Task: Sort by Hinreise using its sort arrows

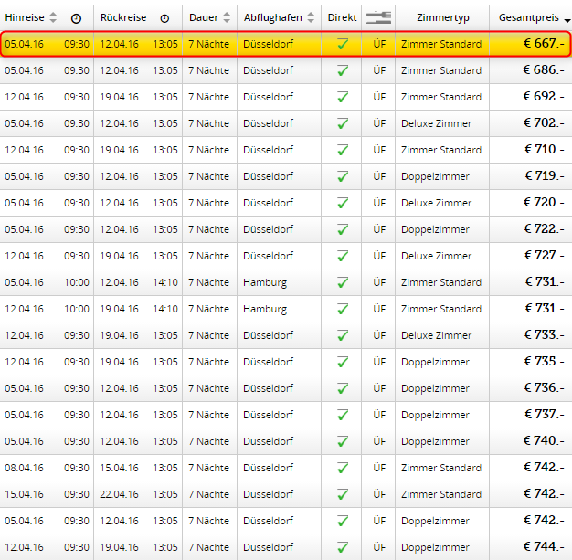Action: pyautogui.click(x=53, y=18)
